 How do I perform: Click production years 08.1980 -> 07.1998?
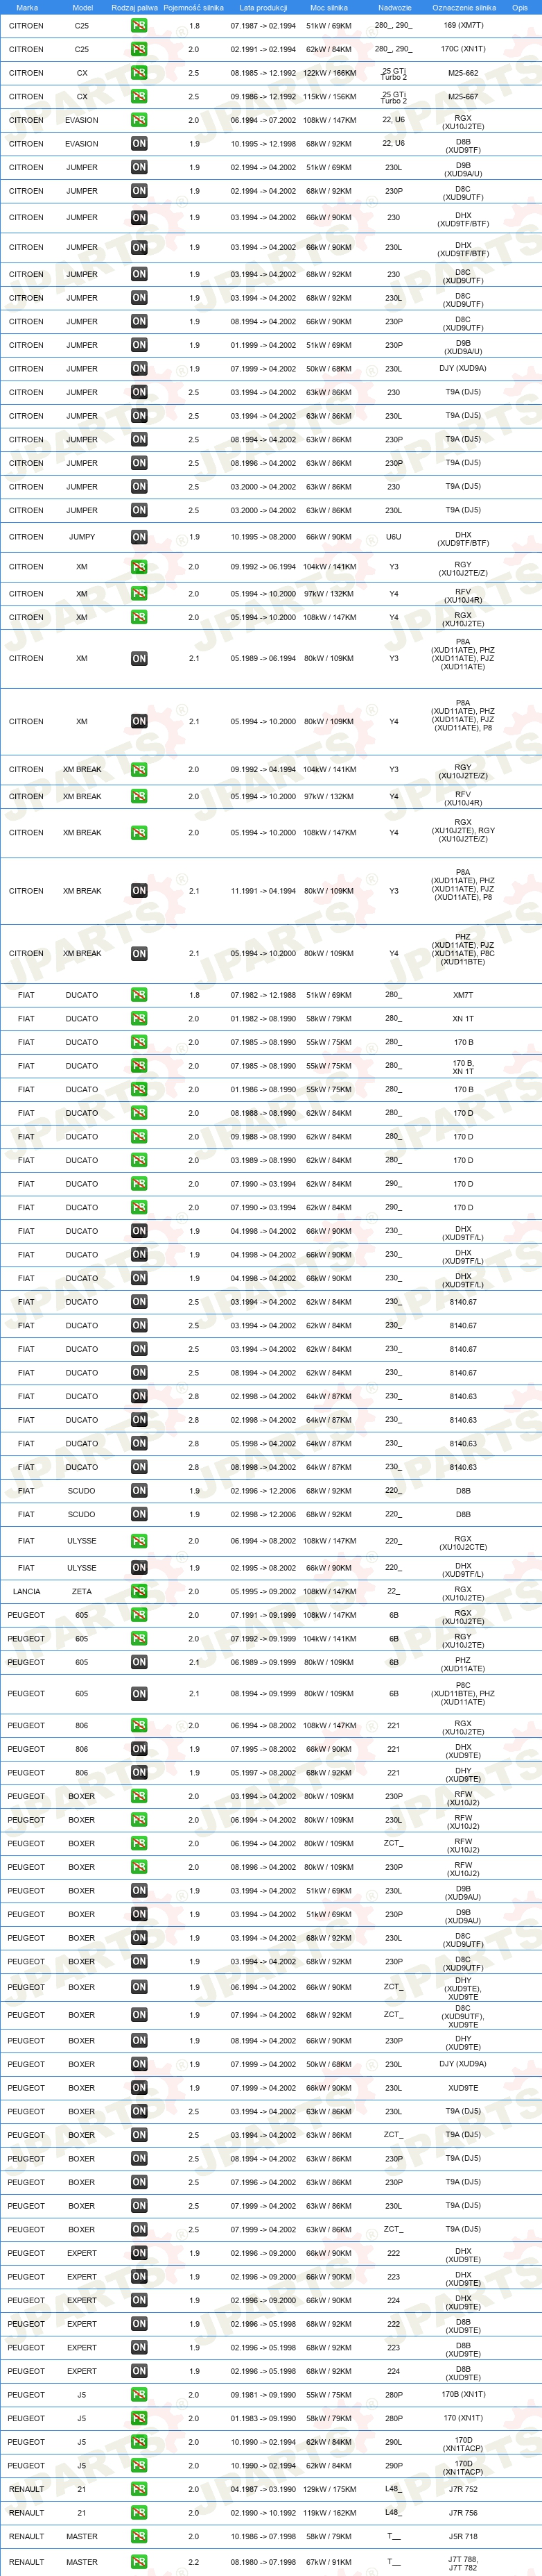pos(263,2562)
